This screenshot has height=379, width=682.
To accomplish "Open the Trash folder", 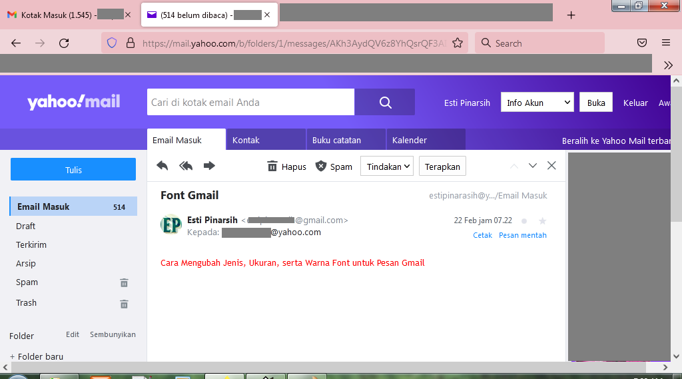I will tap(26, 302).
